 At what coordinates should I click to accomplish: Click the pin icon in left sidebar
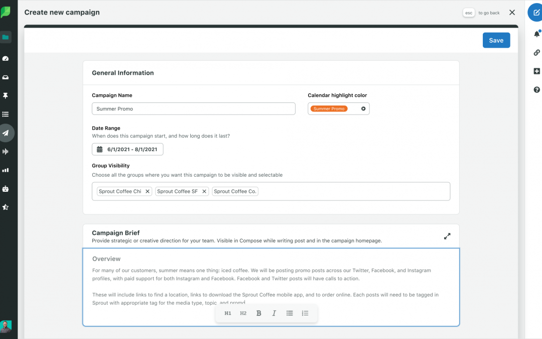(6, 96)
